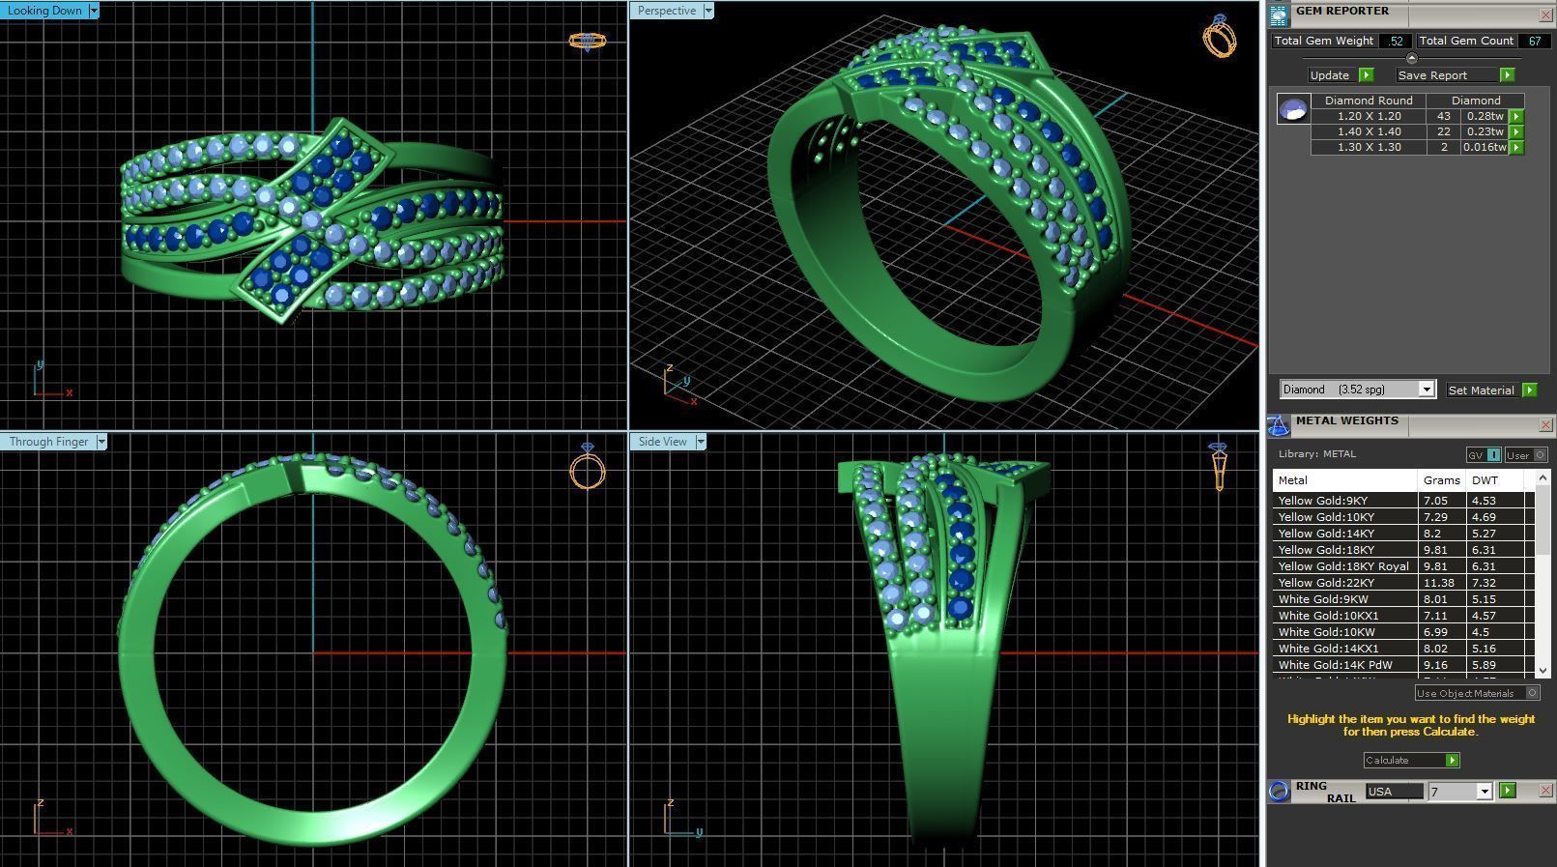The width and height of the screenshot is (1557, 867).
Task: Click green arrow on 1.40 X 1.40 row
Action: pos(1515,131)
